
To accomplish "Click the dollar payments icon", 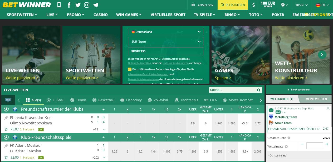I will (x=253, y=5).
